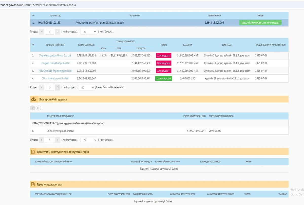This screenshot has height=205, width=304.
Task: Click the coins icon in Шалгарсан байгууллага header
Action: click(x=33, y=99)
